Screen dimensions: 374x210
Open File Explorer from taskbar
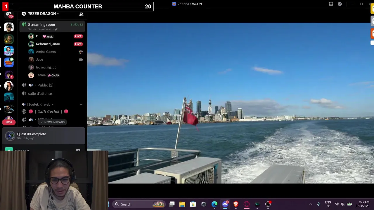(182, 204)
